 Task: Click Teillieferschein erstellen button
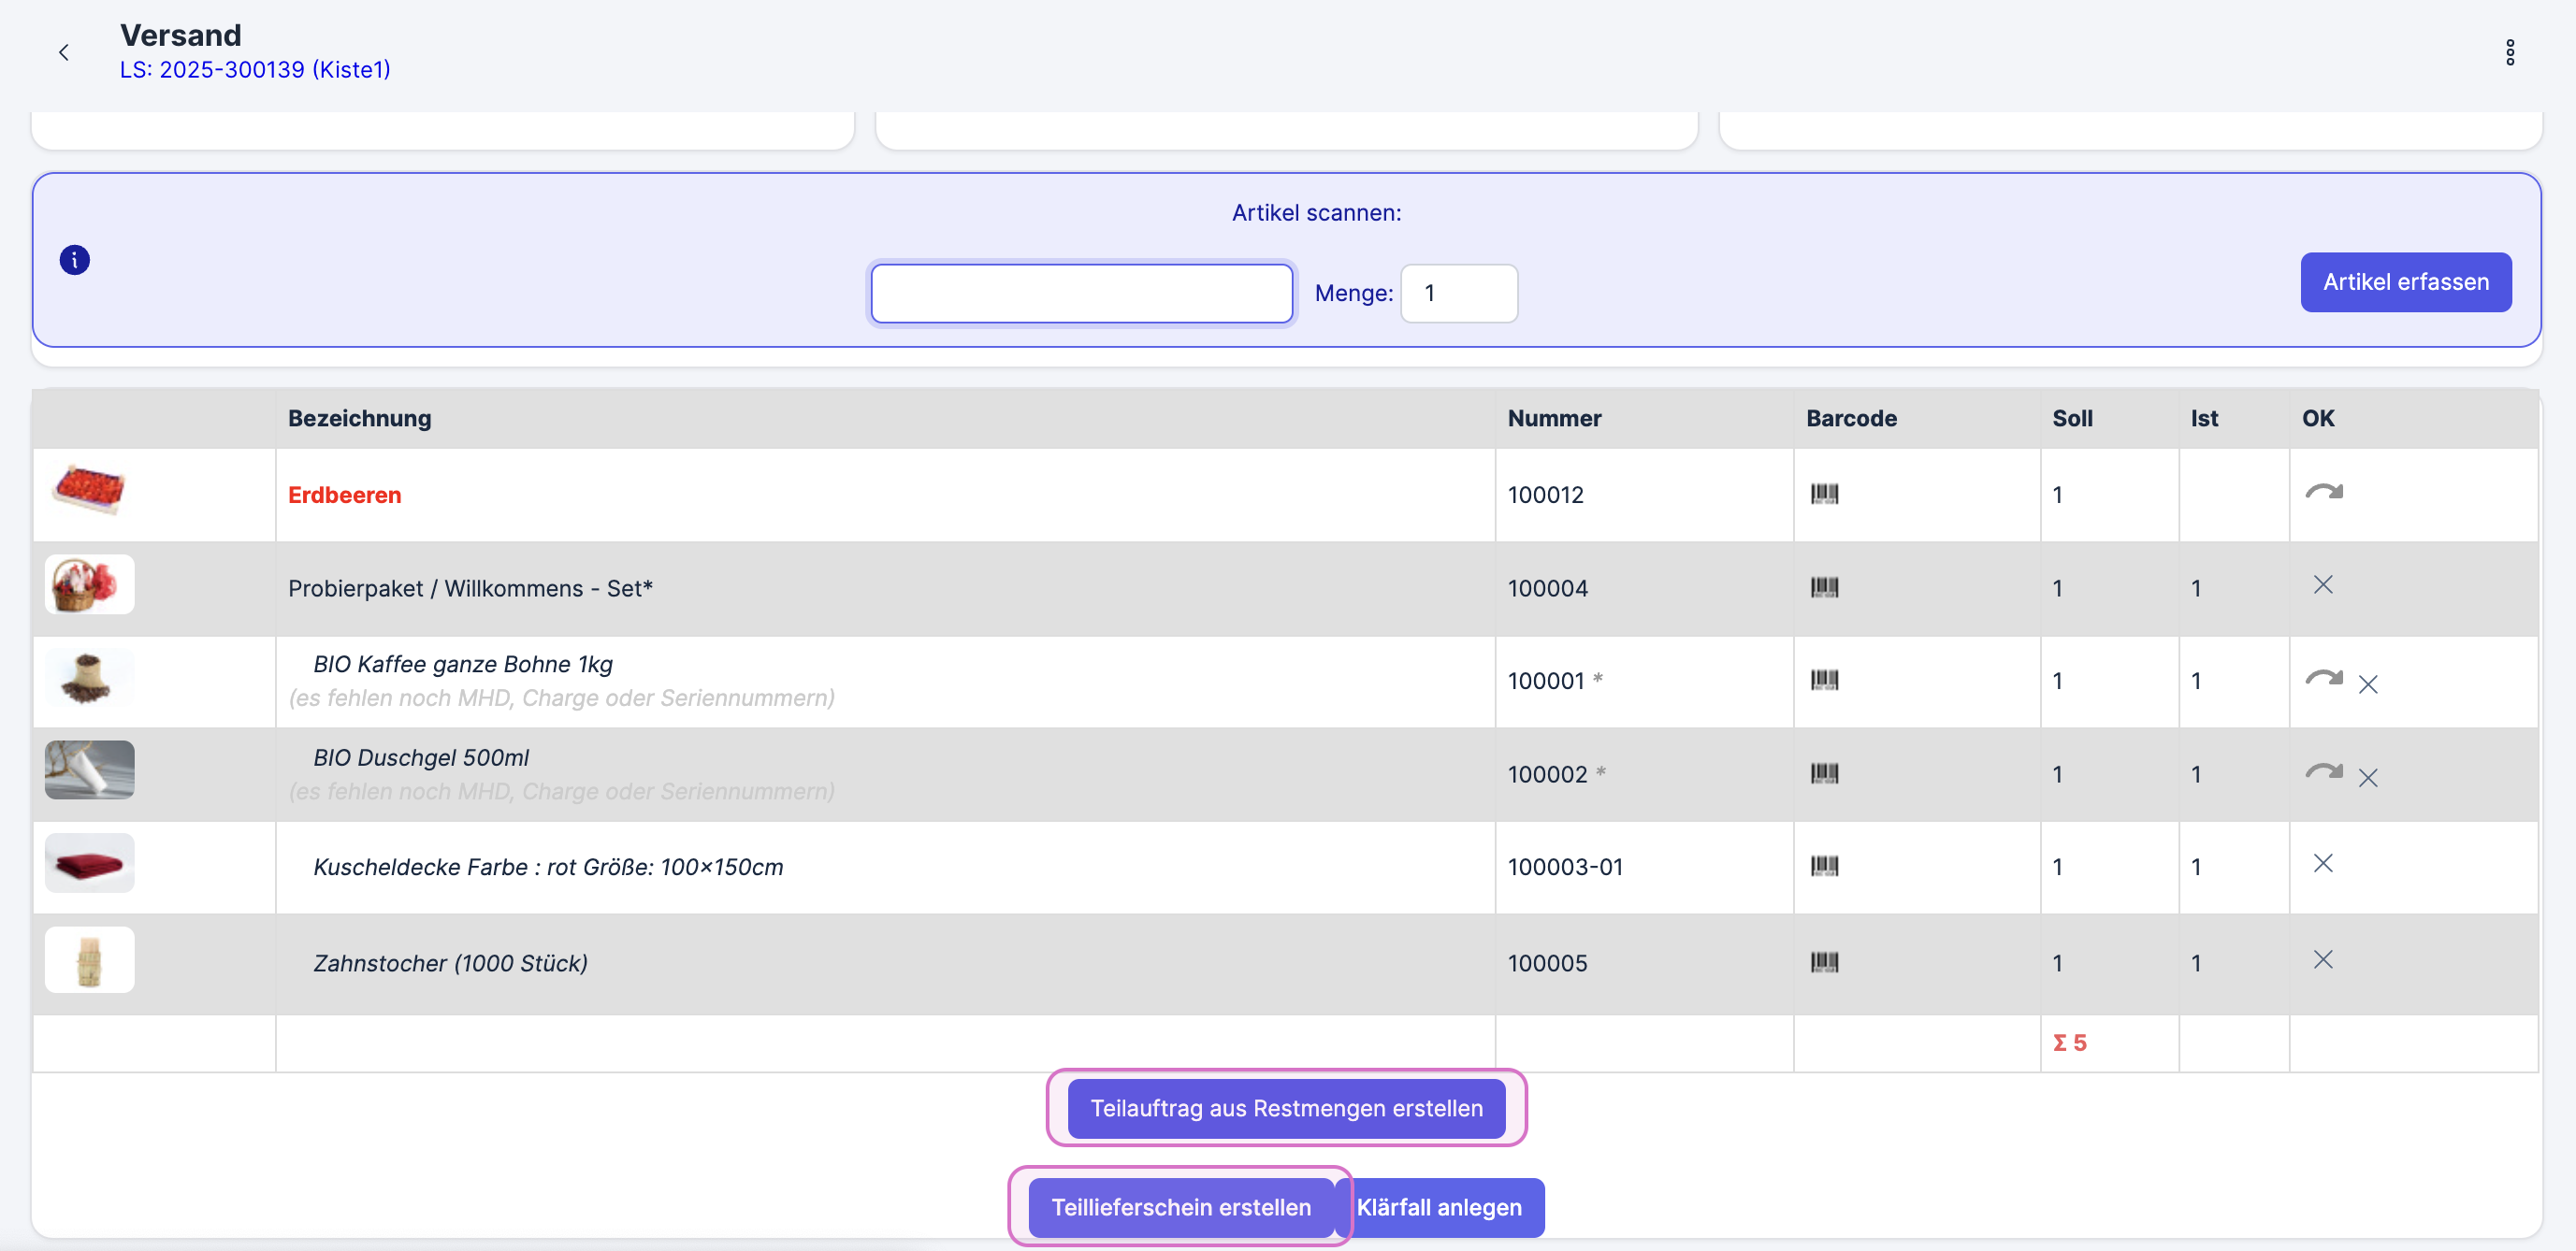point(1180,1206)
